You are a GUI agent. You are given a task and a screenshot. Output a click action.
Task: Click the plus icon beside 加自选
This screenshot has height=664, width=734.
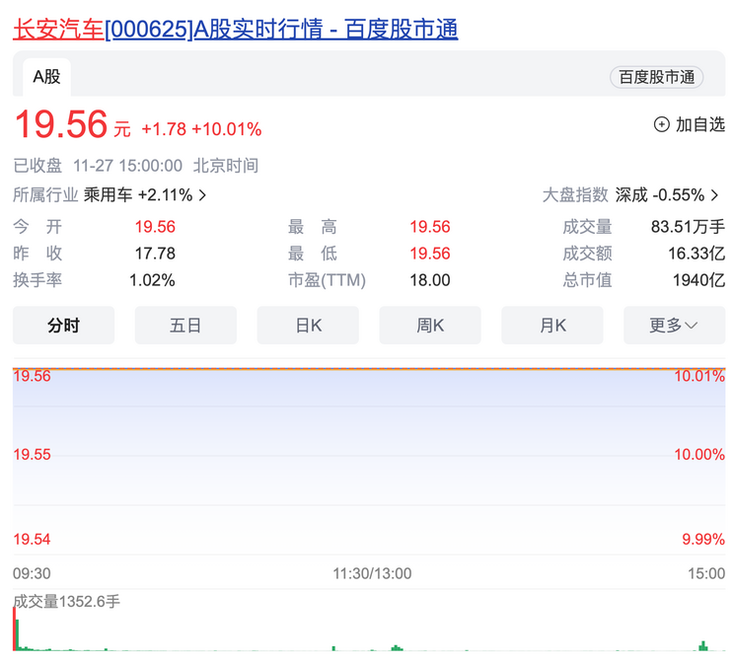[661, 124]
